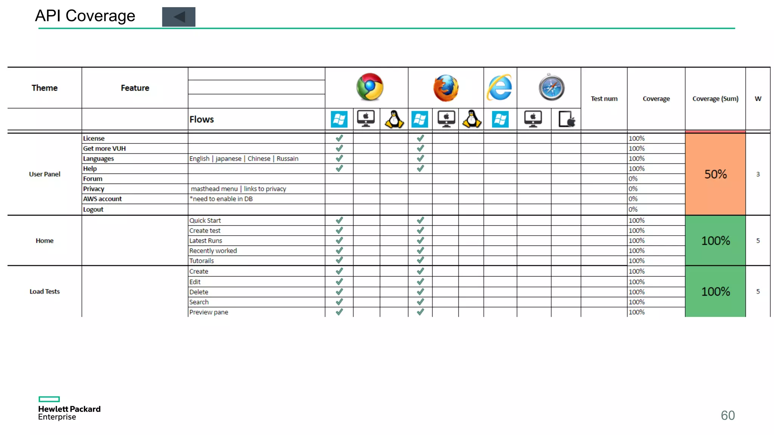The height and width of the screenshot is (435, 774).
Task: Click the License row Chrome Windows checkmark
Action: tap(339, 138)
